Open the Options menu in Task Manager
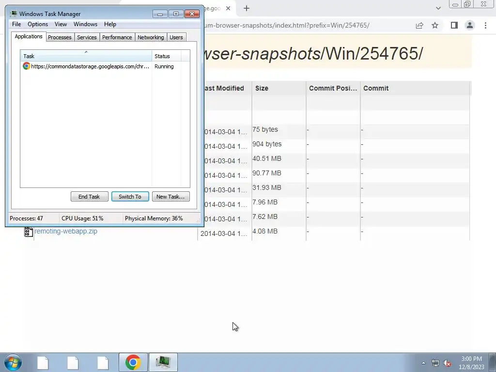Viewport: 496px width, 372px height. click(38, 24)
